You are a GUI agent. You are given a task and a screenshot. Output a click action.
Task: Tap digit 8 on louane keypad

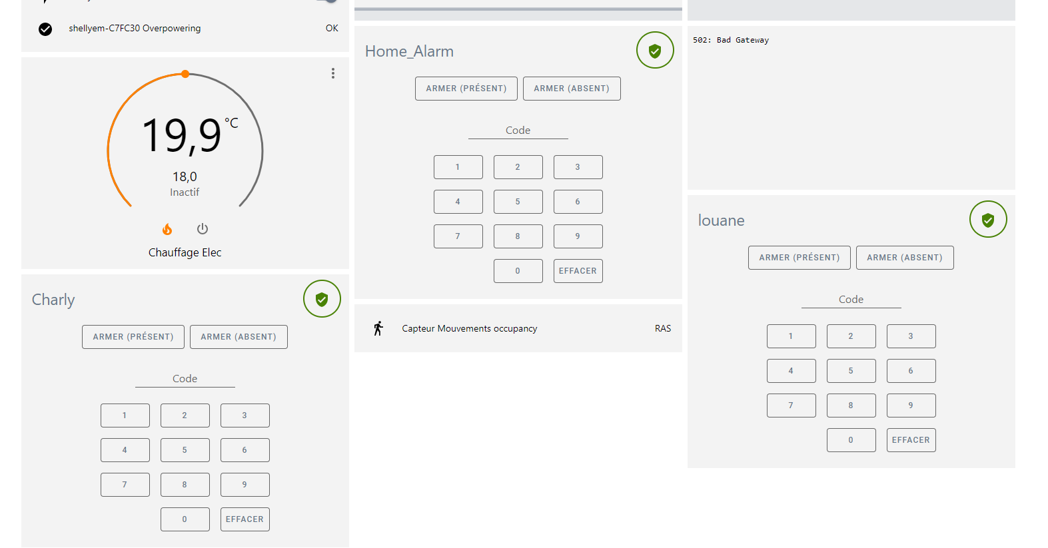[851, 406]
